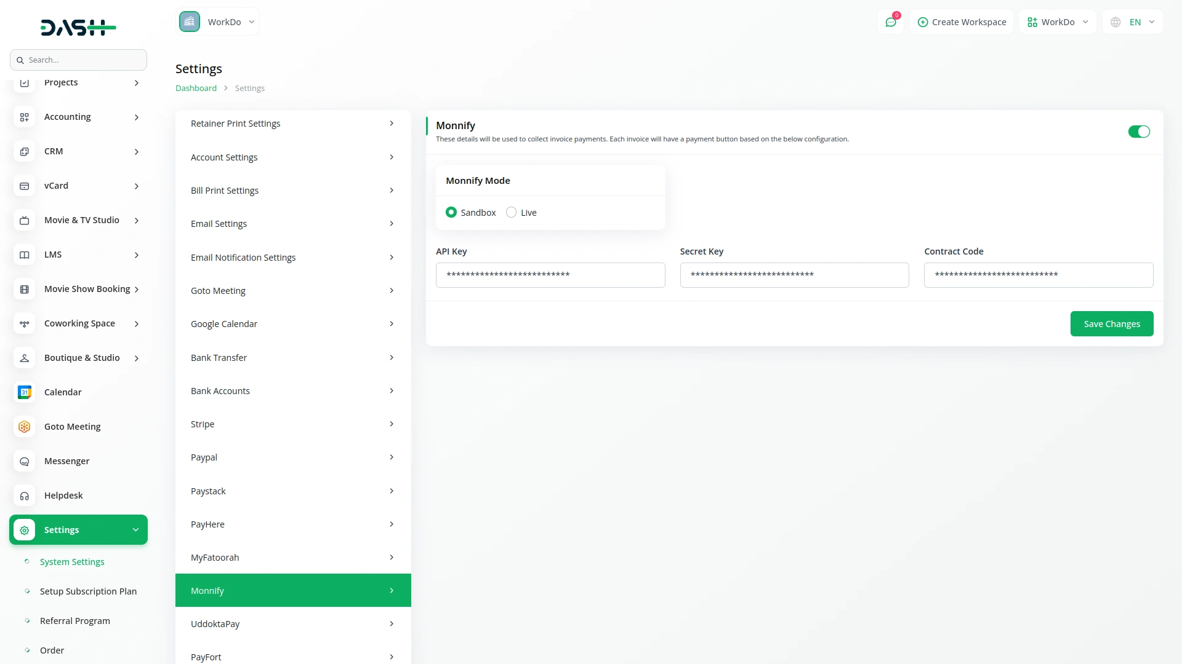Click the Secret Key input field
1182x664 pixels.
coord(794,275)
